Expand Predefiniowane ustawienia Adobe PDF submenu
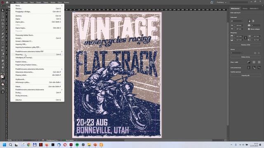Screen dimensions: 264x148 (x=37, y=51)
